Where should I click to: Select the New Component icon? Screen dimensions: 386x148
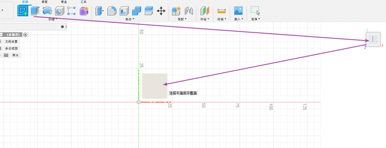coord(176,11)
